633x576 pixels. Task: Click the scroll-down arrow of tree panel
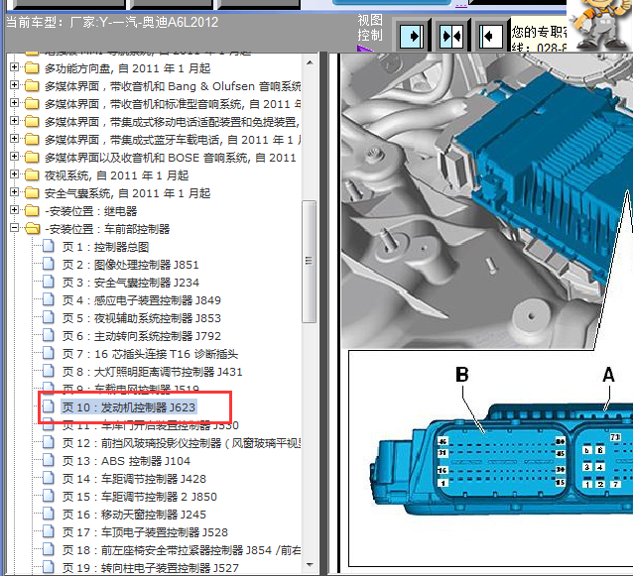(309, 568)
